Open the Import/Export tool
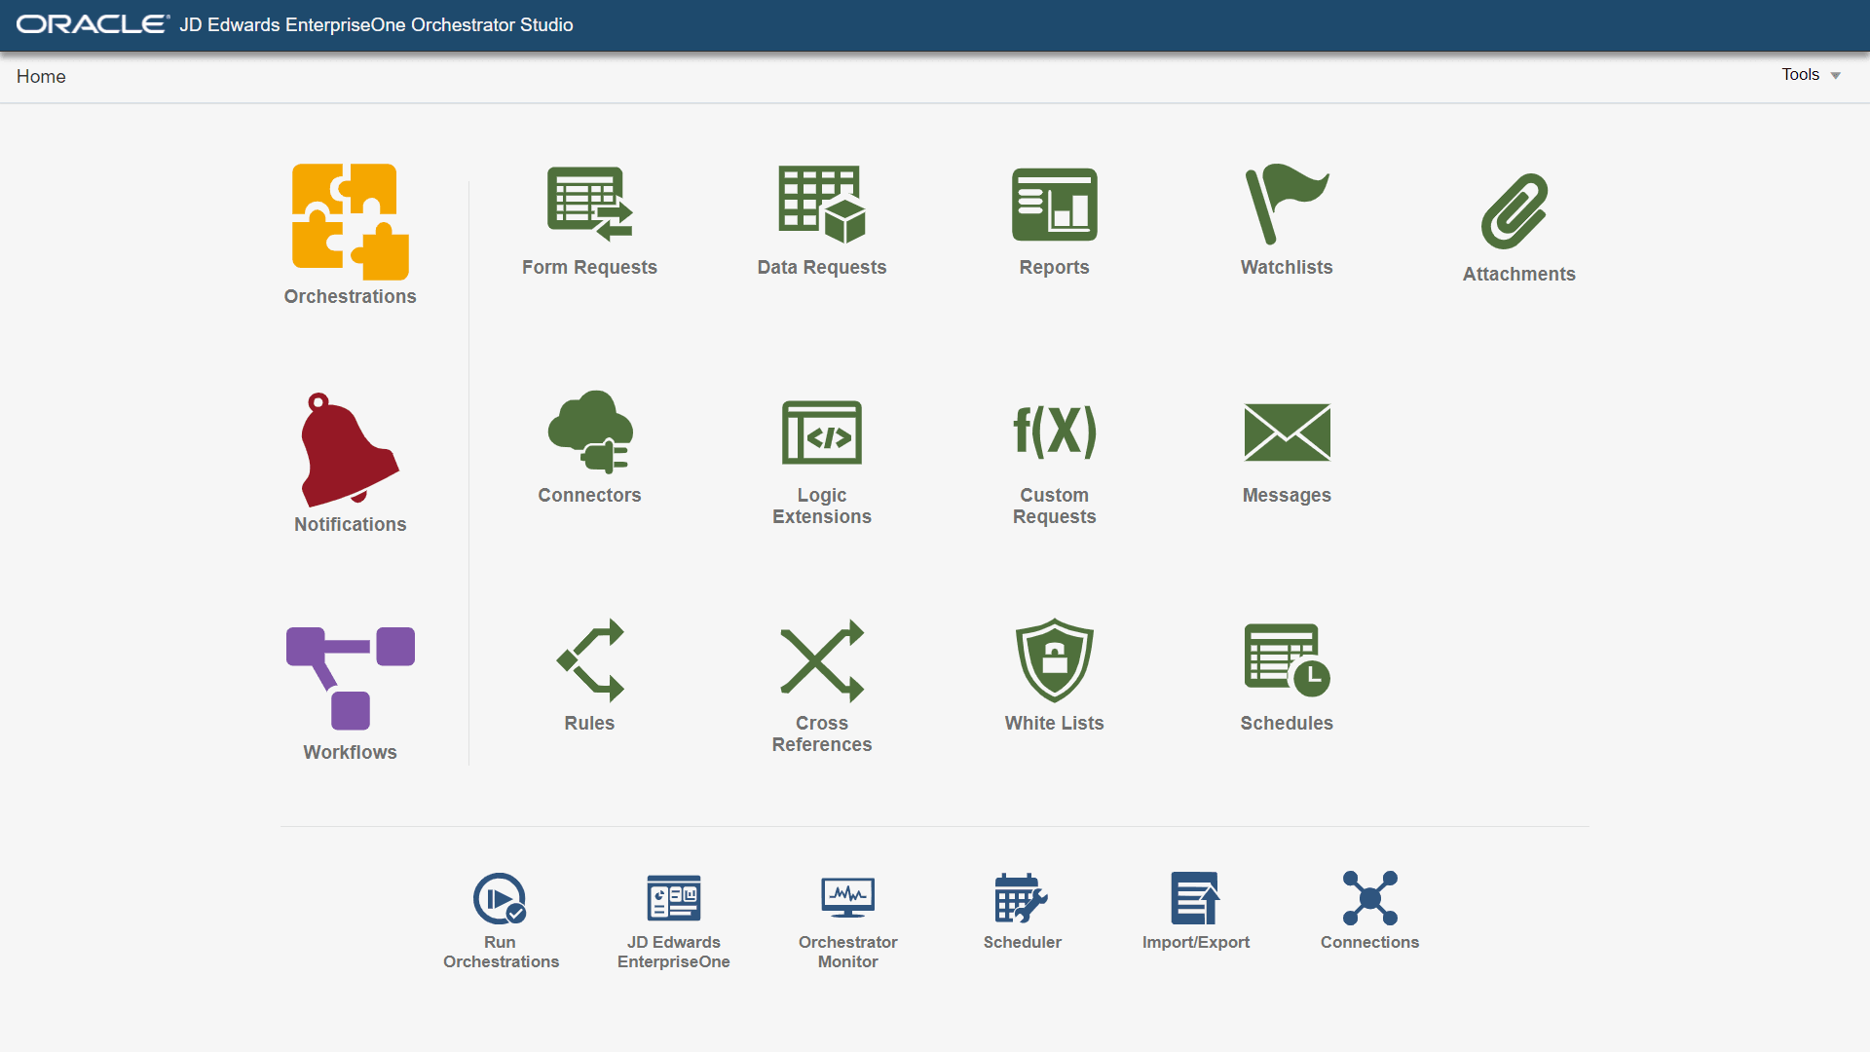This screenshot has height=1052, width=1870. (1195, 898)
